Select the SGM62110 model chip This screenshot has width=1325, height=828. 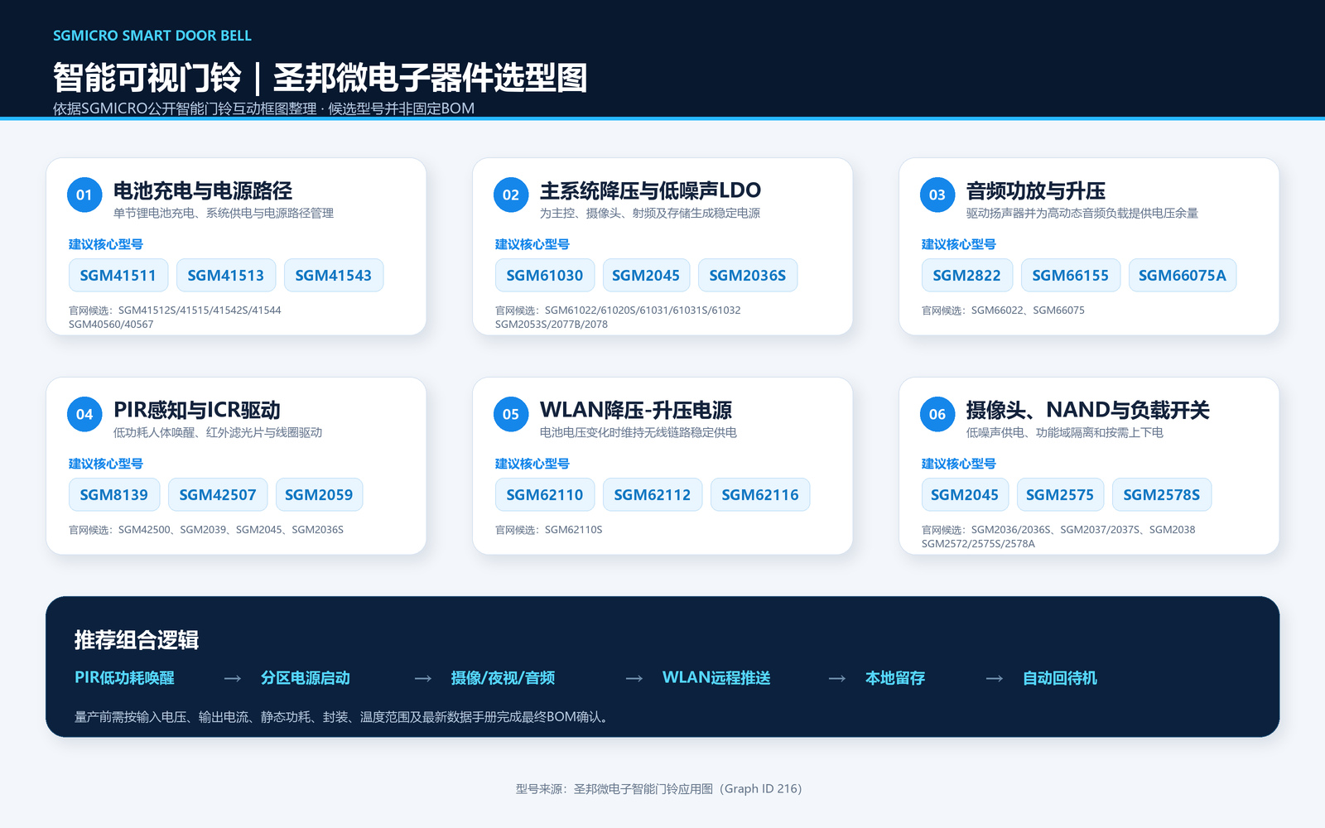pos(545,495)
